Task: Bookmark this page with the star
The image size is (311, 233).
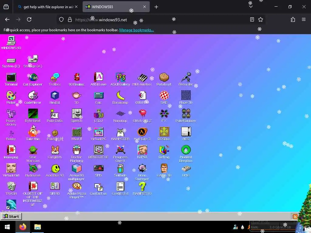Action: pos(261,19)
